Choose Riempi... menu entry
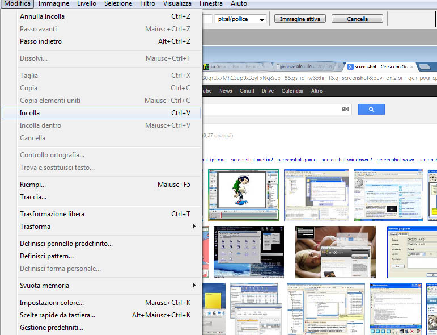This screenshot has height=335, width=437. [x=101, y=184]
